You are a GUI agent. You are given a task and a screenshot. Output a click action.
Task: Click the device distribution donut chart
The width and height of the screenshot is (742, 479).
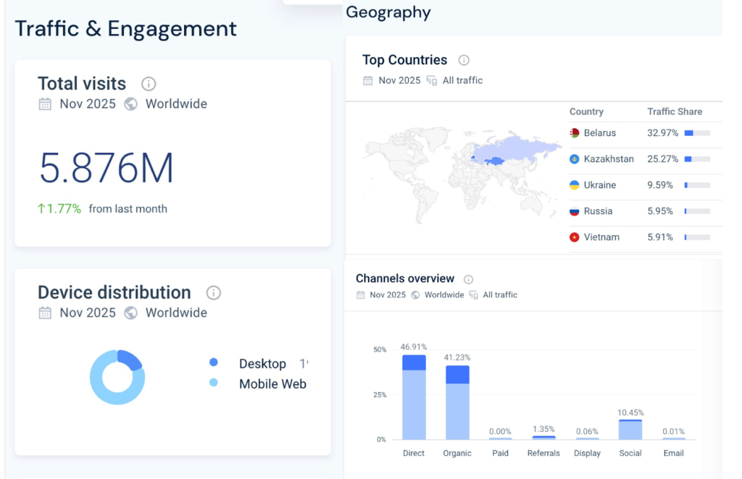click(117, 377)
